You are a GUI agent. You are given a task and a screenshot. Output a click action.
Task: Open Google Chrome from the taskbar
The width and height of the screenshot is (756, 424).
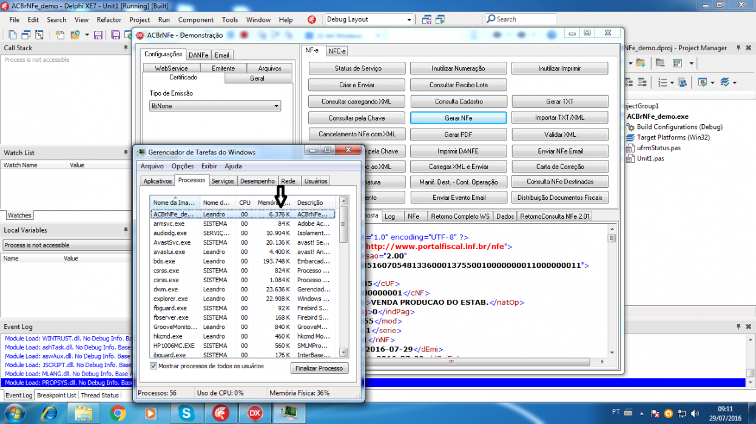click(118, 413)
